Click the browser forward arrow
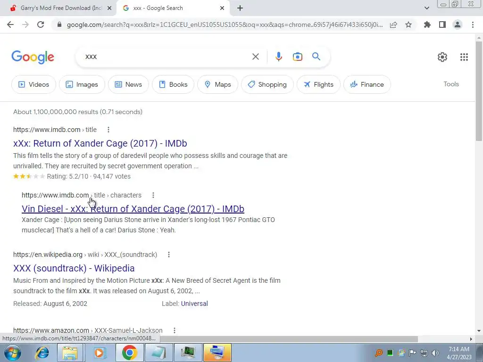The height and width of the screenshot is (362, 483). [25, 25]
